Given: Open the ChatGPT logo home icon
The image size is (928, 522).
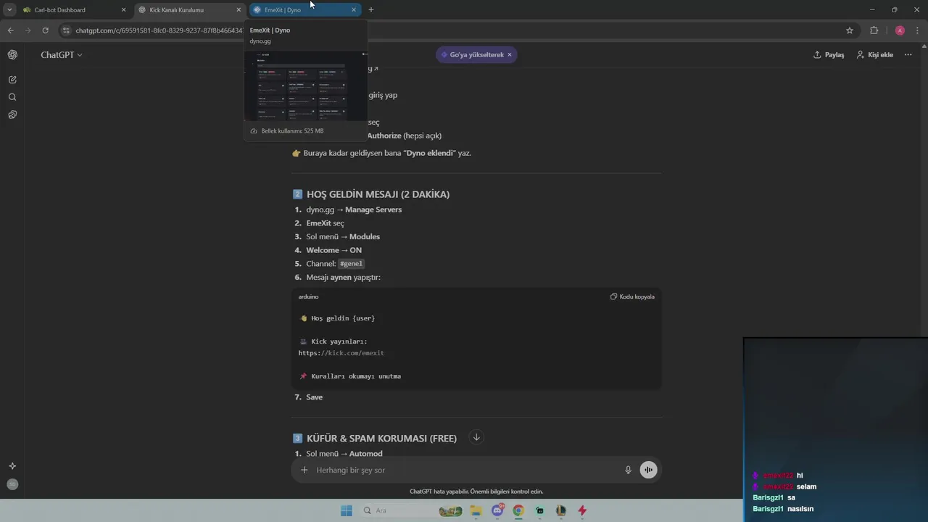Looking at the screenshot, I should click(12, 55).
